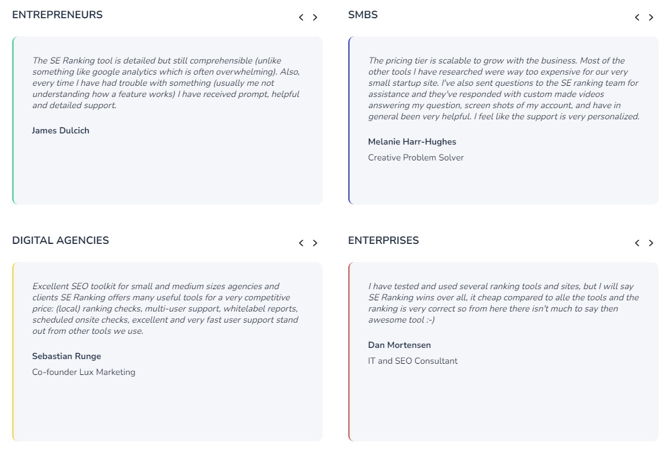Show previous Enterprises testimonial

[637, 243]
